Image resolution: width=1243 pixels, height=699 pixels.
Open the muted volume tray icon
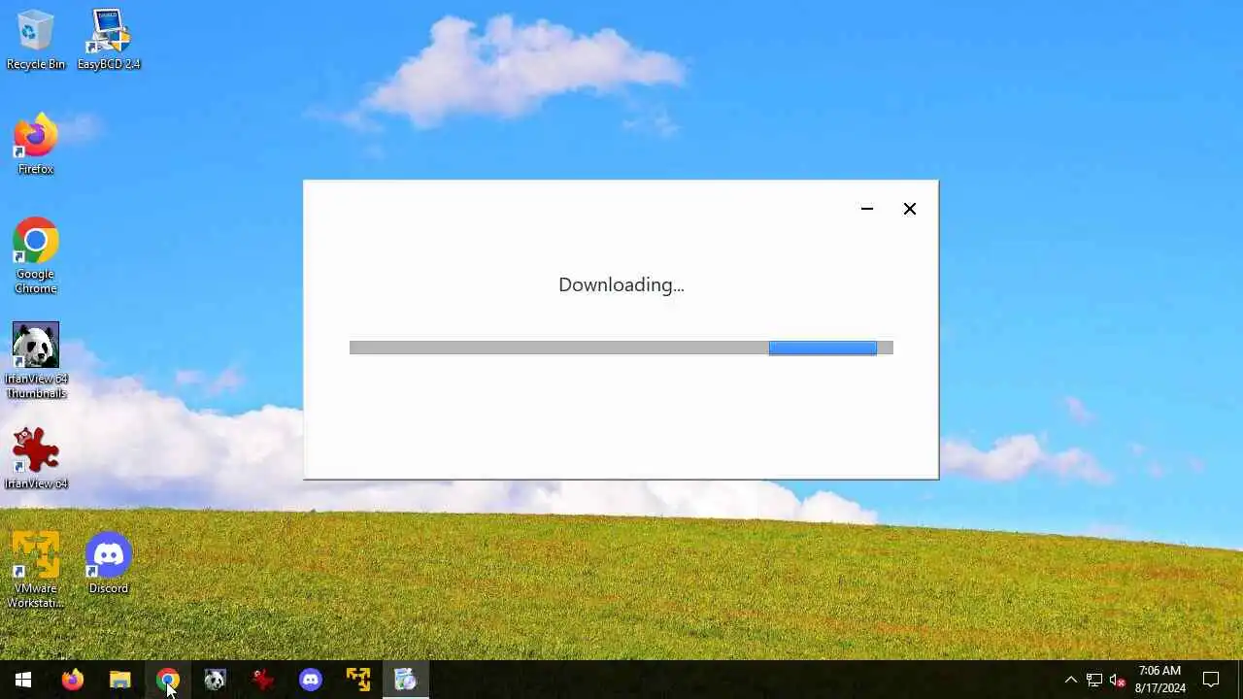1118,680
